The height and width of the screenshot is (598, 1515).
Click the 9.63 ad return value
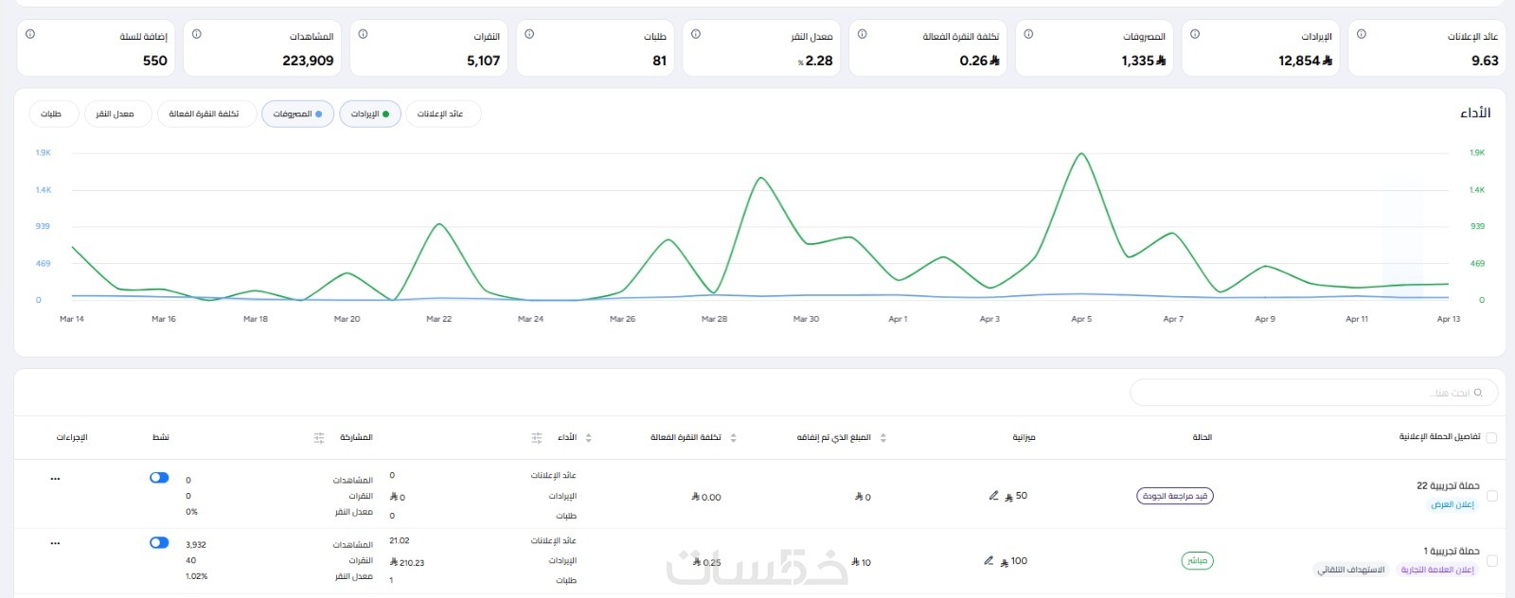(x=1485, y=61)
